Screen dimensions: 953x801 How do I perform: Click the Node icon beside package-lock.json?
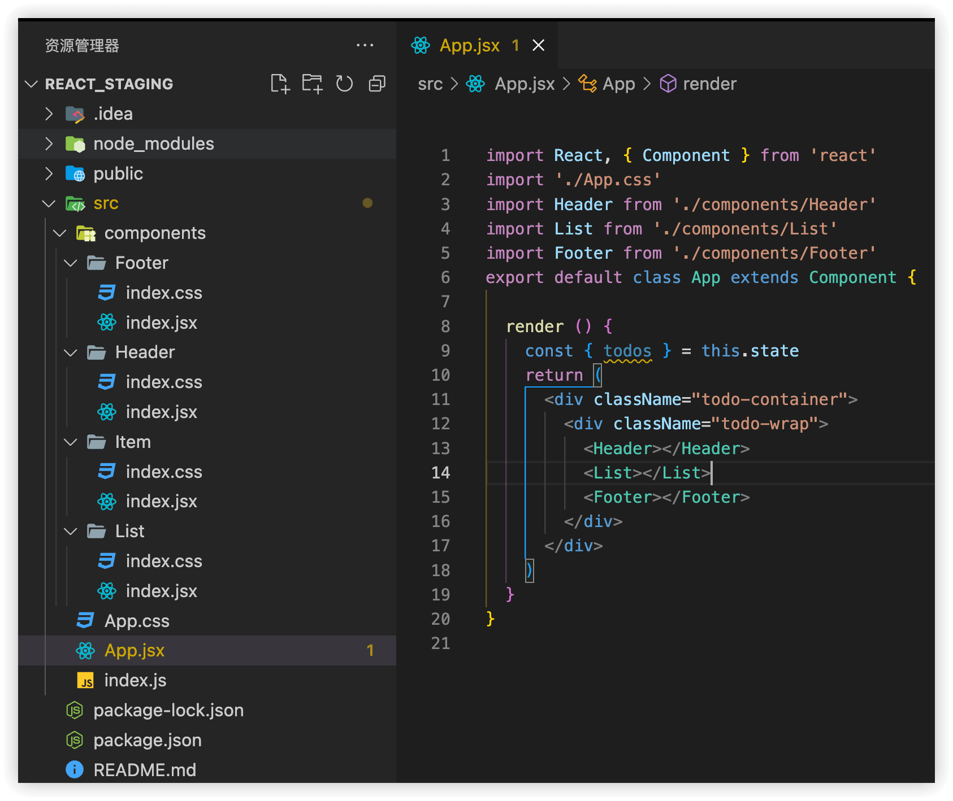[x=75, y=710]
